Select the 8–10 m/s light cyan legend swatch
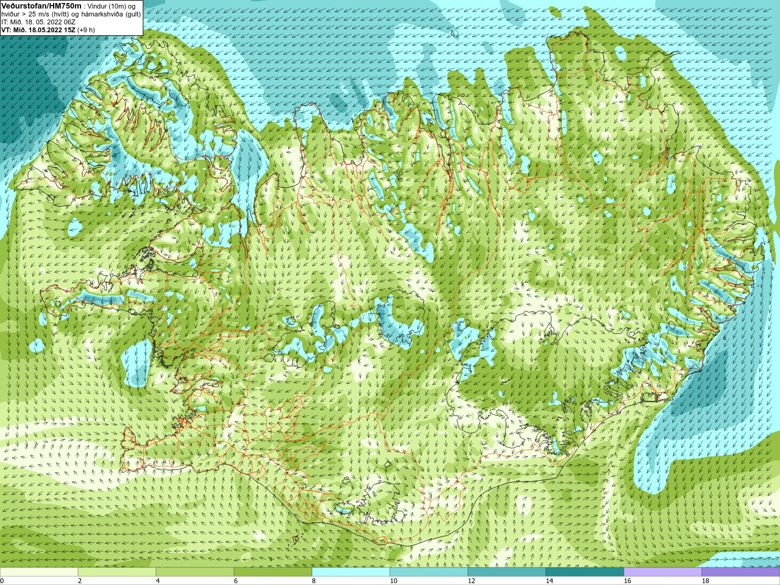Screen dimensions: 780x585 tap(351, 572)
